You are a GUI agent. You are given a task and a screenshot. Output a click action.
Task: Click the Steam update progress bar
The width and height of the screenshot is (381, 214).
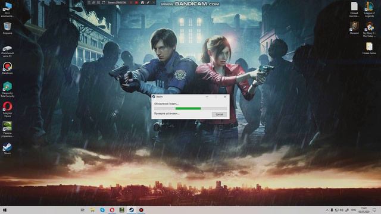click(190, 108)
